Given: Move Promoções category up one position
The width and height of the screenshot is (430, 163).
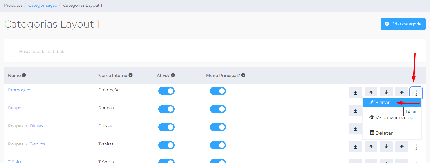Looking at the screenshot, I should click(371, 92).
